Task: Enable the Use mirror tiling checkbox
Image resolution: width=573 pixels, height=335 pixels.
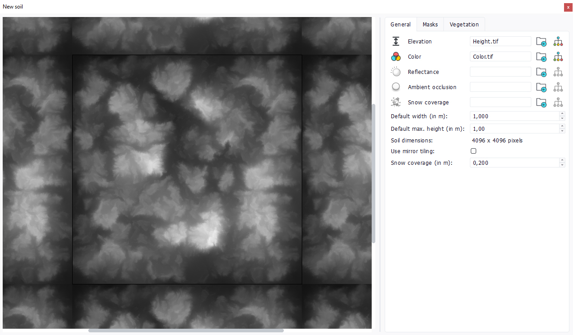Action: tap(473, 151)
